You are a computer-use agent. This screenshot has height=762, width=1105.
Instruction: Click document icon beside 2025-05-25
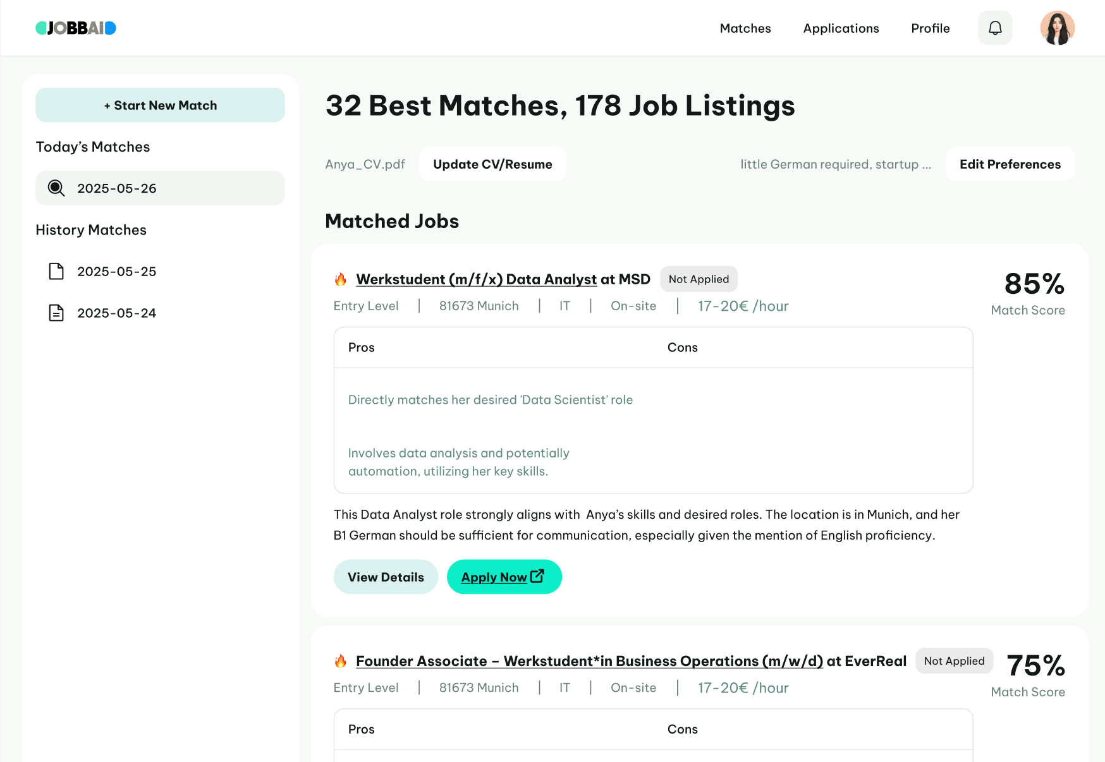(x=56, y=272)
